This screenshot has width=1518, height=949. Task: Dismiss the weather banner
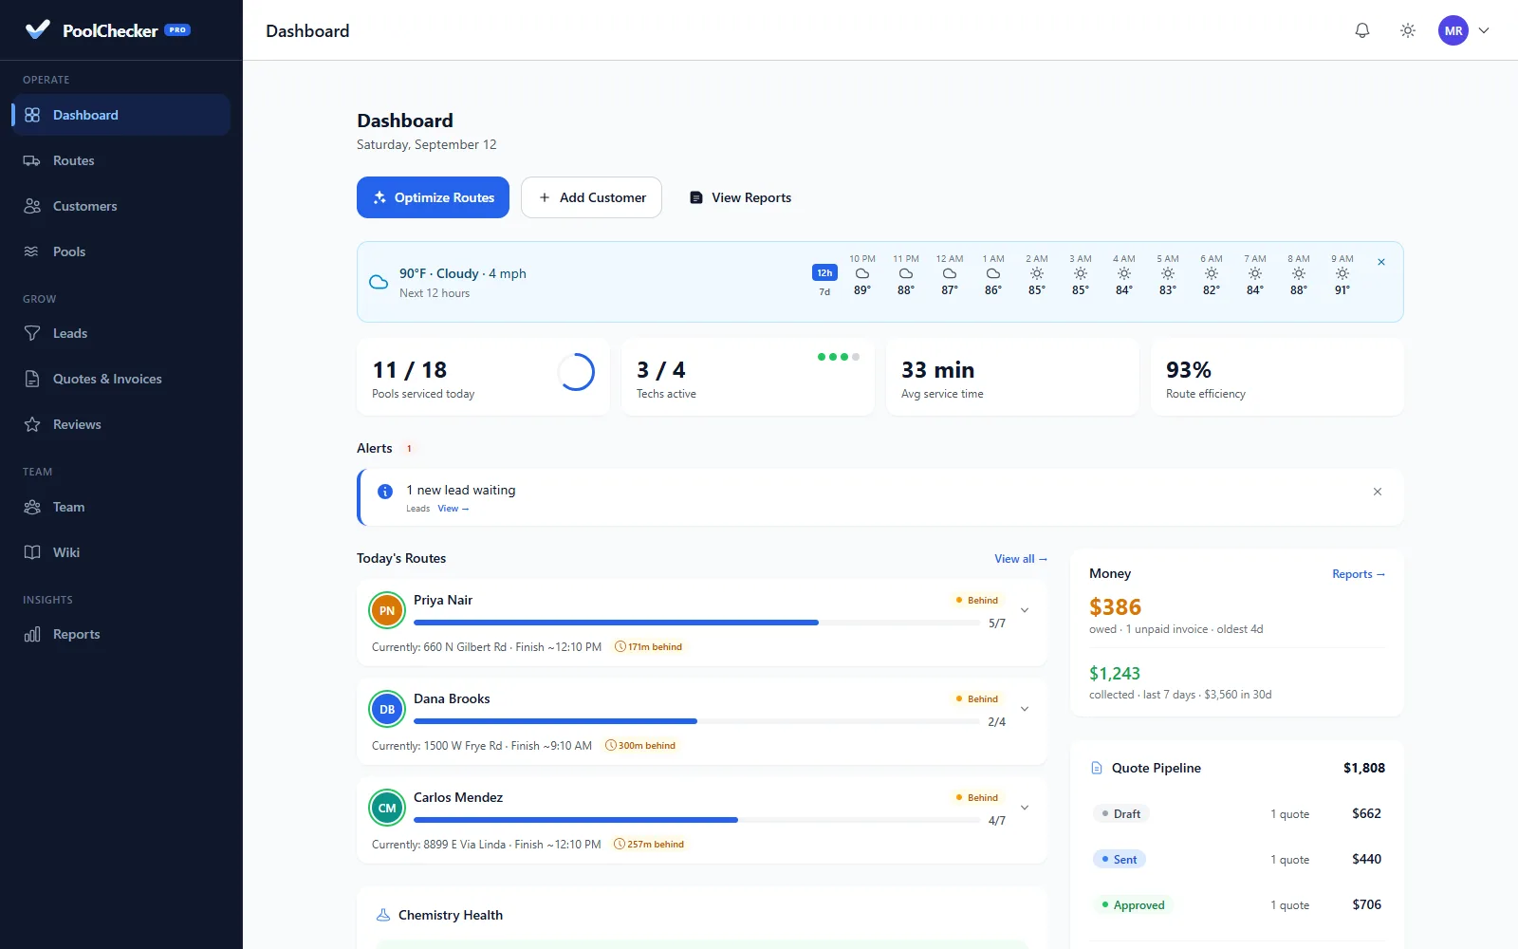(x=1381, y=262)
